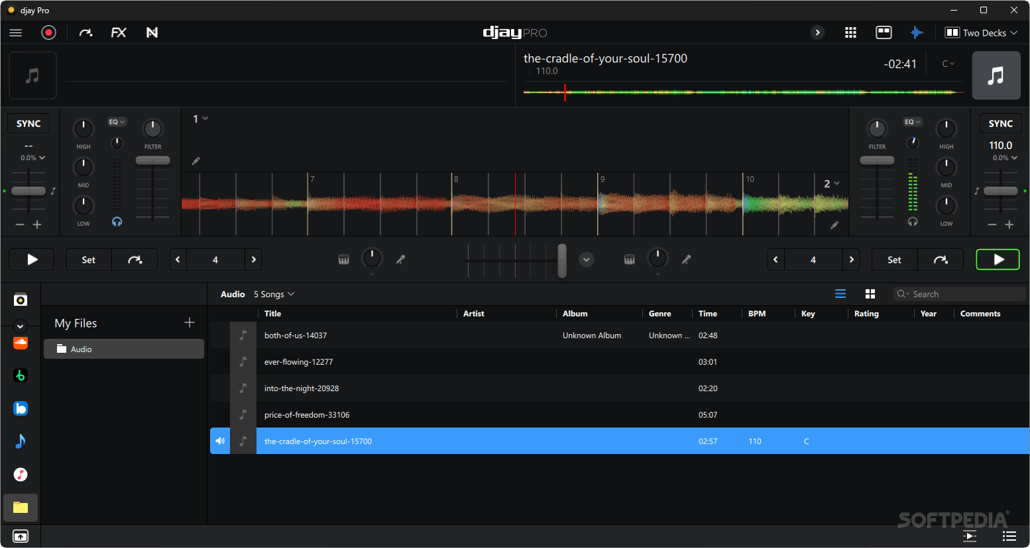Decrease right deck loop length arrow

coord(775,259)
